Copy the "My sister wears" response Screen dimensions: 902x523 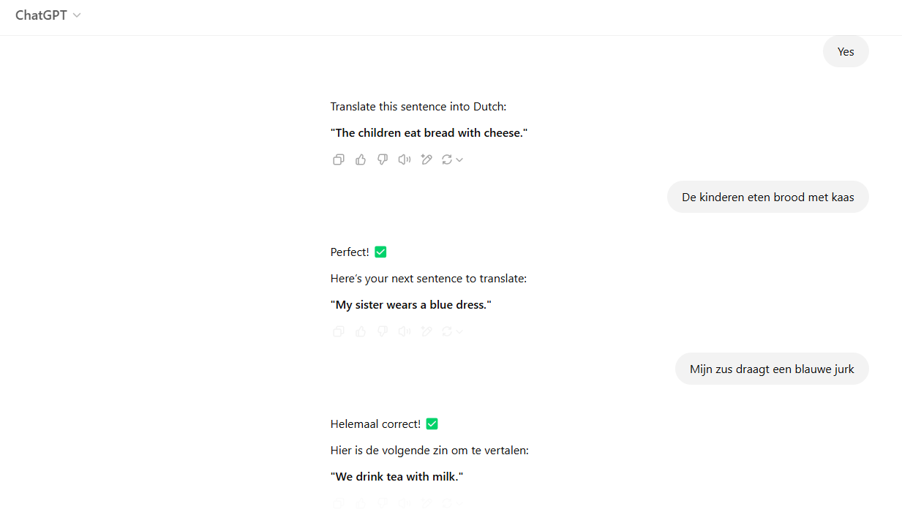pos(338,331)
